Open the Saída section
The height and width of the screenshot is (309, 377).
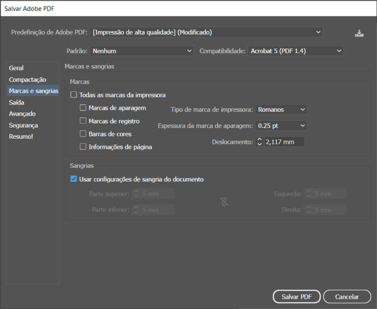[x=18, y=102]
